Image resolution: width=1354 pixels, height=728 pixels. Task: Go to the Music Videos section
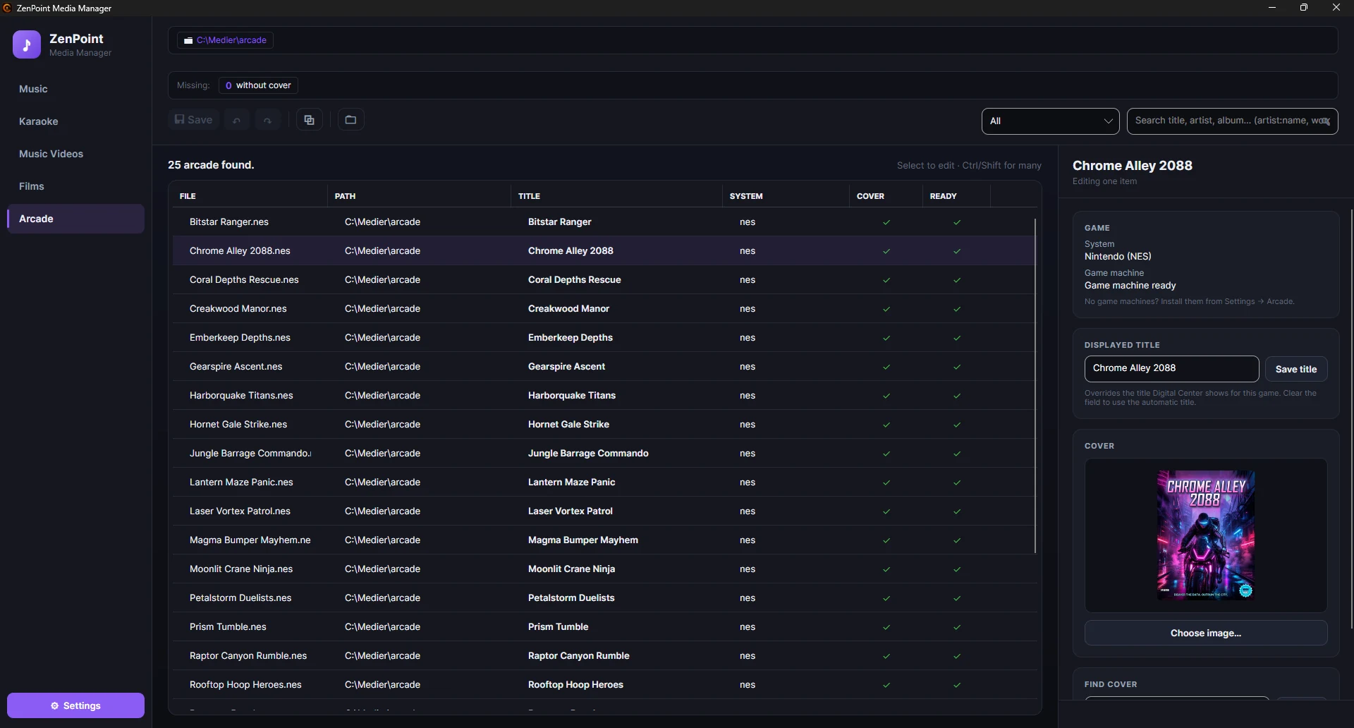75,154
